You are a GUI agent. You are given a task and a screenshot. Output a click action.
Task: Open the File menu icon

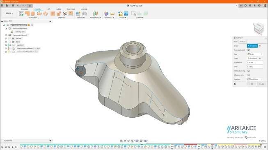(7, 5)
